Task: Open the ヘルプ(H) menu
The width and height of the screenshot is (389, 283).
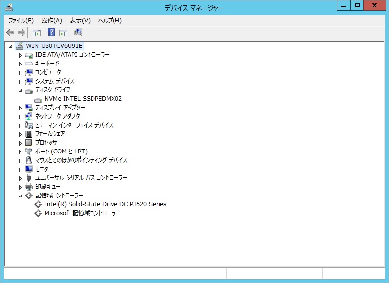Action: click(x=110, y=21)
